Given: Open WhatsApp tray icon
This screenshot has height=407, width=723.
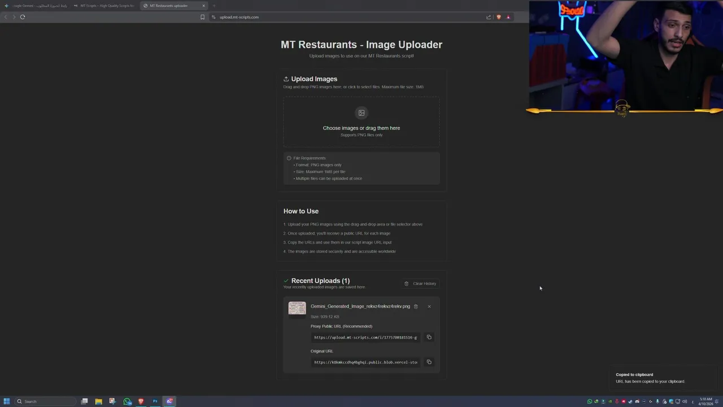Looking at the screenshot, I should [590, 401].
